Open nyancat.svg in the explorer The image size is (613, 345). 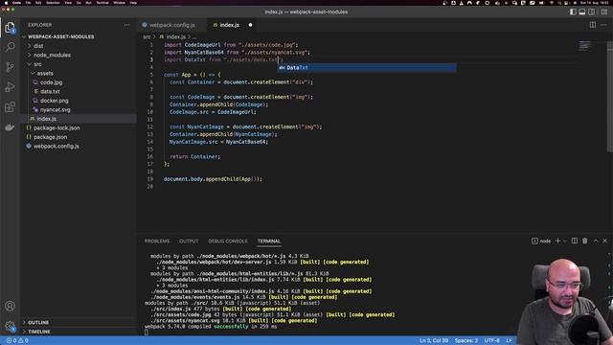click(79, 109)
